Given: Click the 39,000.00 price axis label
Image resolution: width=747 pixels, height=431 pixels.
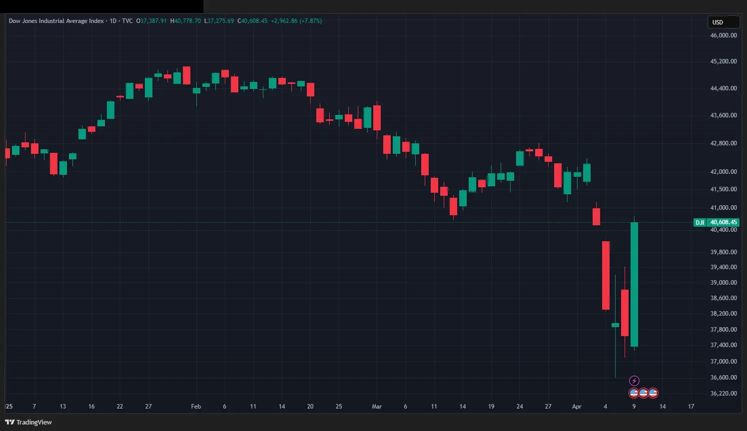Looking at the screenshot, I should (x=724, y=283).
